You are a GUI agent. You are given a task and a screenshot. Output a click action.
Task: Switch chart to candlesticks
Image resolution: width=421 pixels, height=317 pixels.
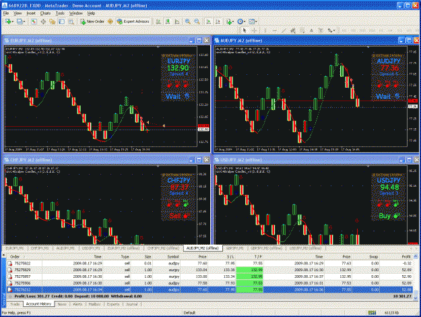168,22
